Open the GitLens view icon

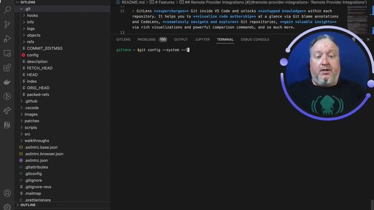click(x=7, y=96)
